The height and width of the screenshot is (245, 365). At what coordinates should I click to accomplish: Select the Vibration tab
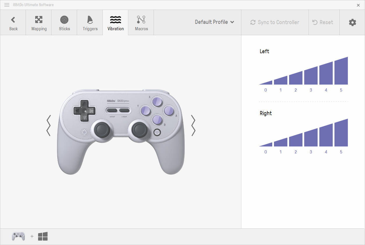click(115, 23)
